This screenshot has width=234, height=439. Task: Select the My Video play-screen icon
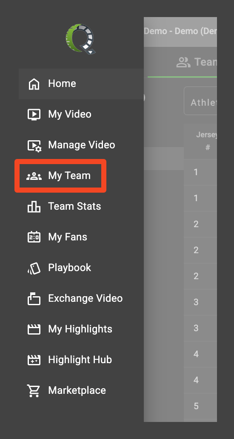(x=34, y=115)
